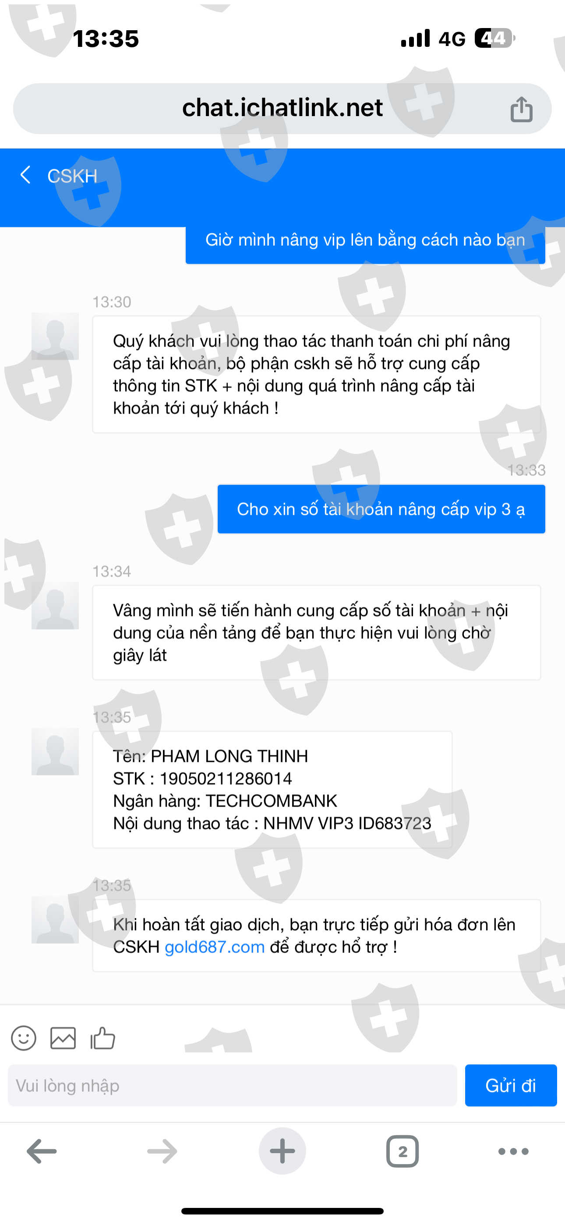565x1225 pixels.
Task: Send a thumbs-up like icon
Action: click(103, 1038)
